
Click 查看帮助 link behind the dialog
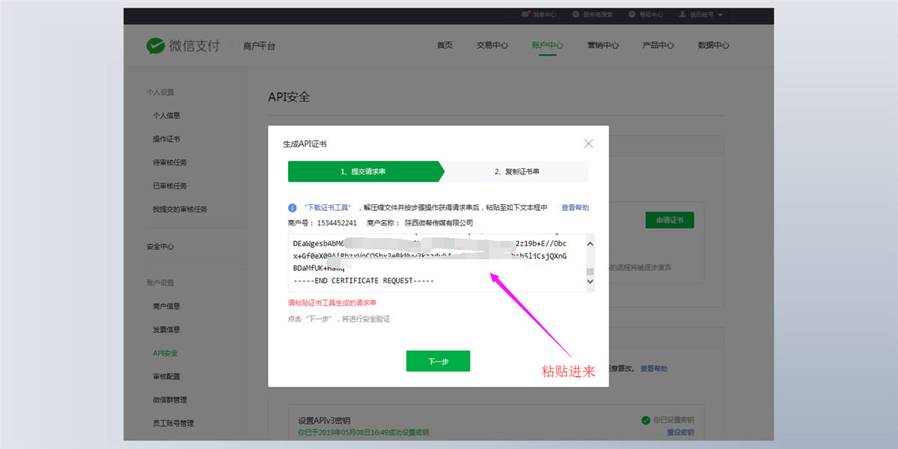tap(654, 369)
